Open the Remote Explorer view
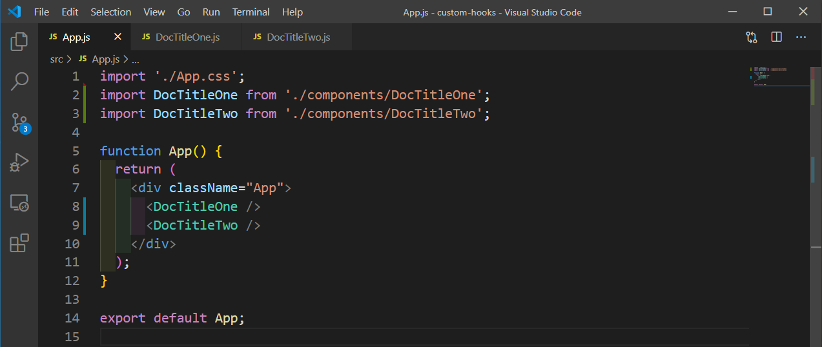 (x=19, y=203)
